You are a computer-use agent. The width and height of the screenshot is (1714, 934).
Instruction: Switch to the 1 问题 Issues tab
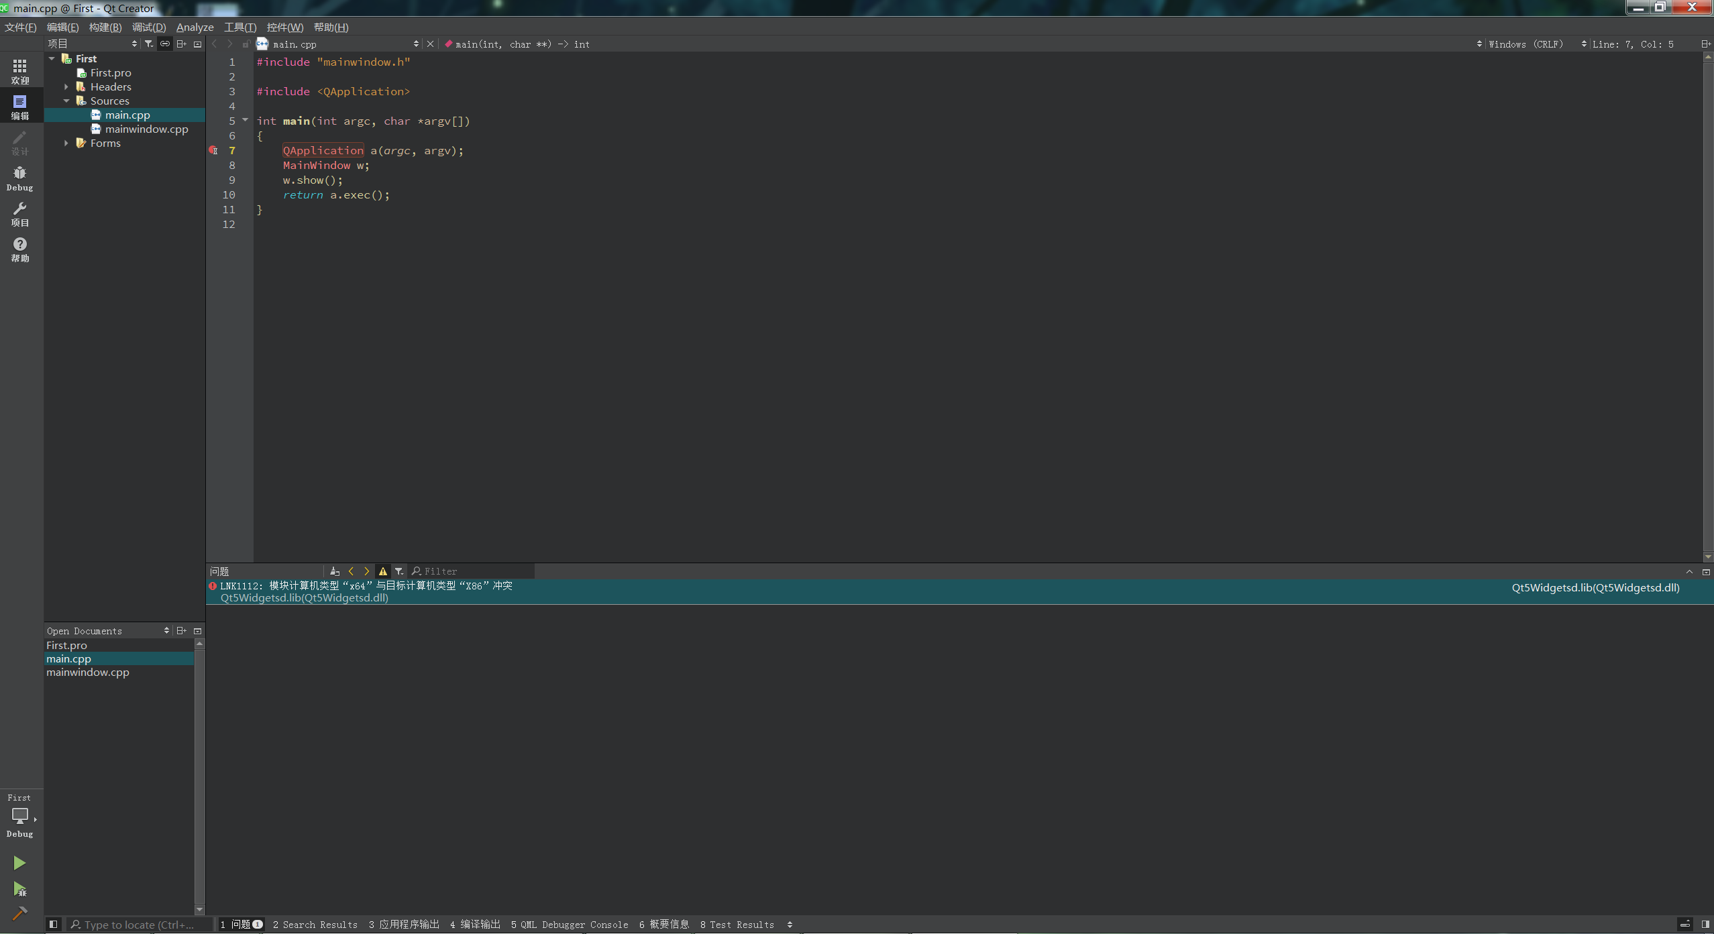coord(242,924)
